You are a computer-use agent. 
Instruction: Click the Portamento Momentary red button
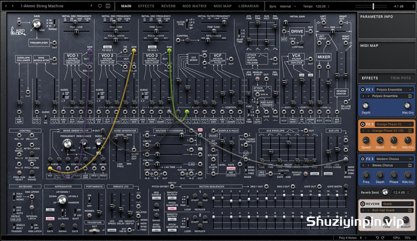[90, 215]
